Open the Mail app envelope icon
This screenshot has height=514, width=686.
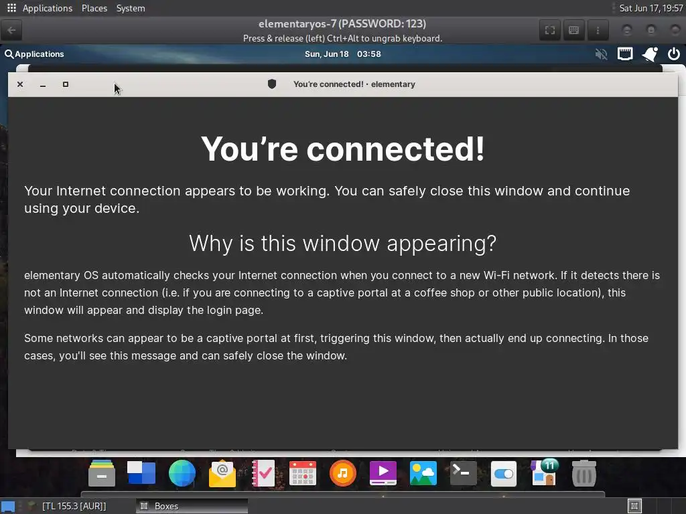click(222, 473)
